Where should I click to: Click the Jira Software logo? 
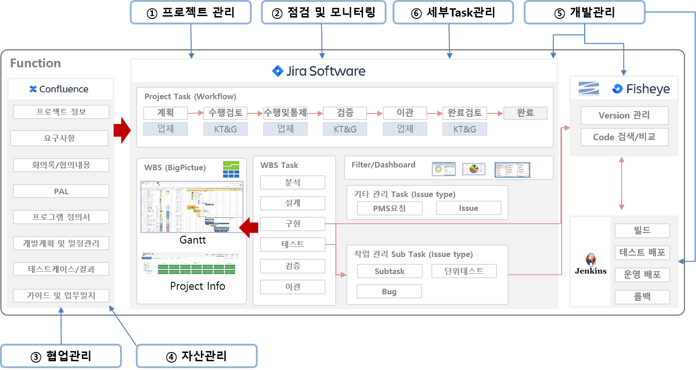pos(319,71)
